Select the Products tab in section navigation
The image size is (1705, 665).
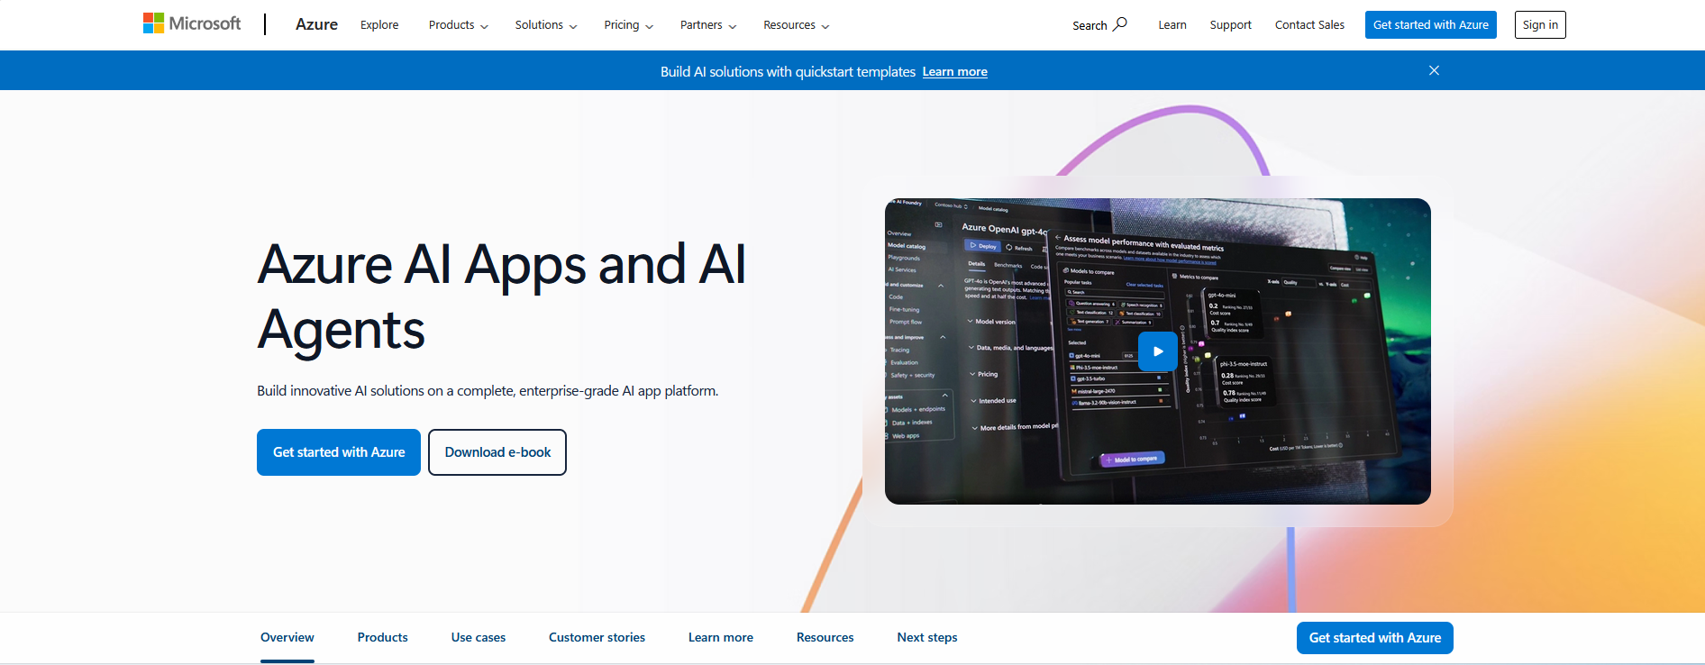coord(383,638)
